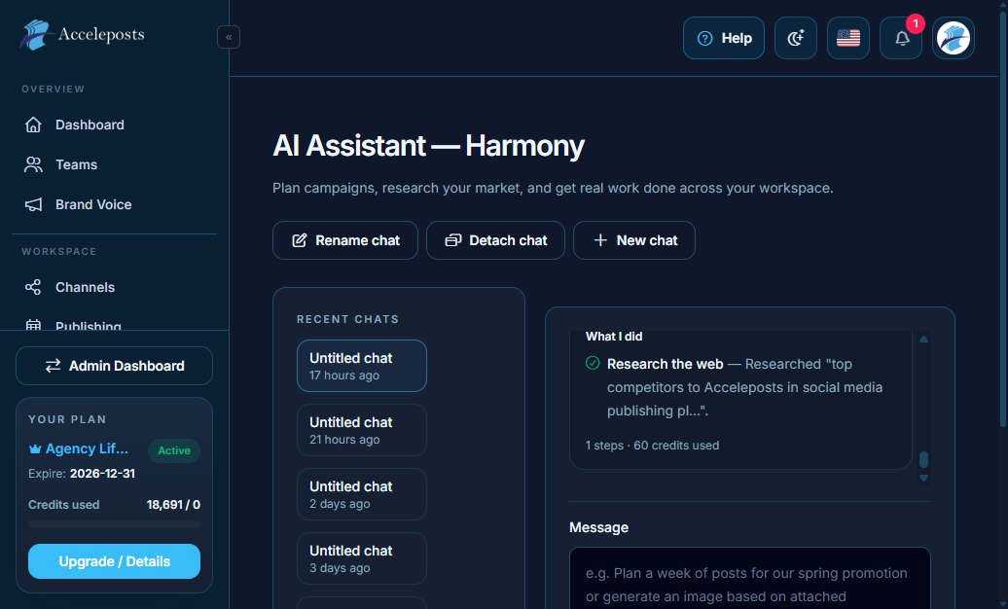Collapse the sidebar with the chevron button
The width and height of the screenshot is (1008, 609).
point(229,37)
